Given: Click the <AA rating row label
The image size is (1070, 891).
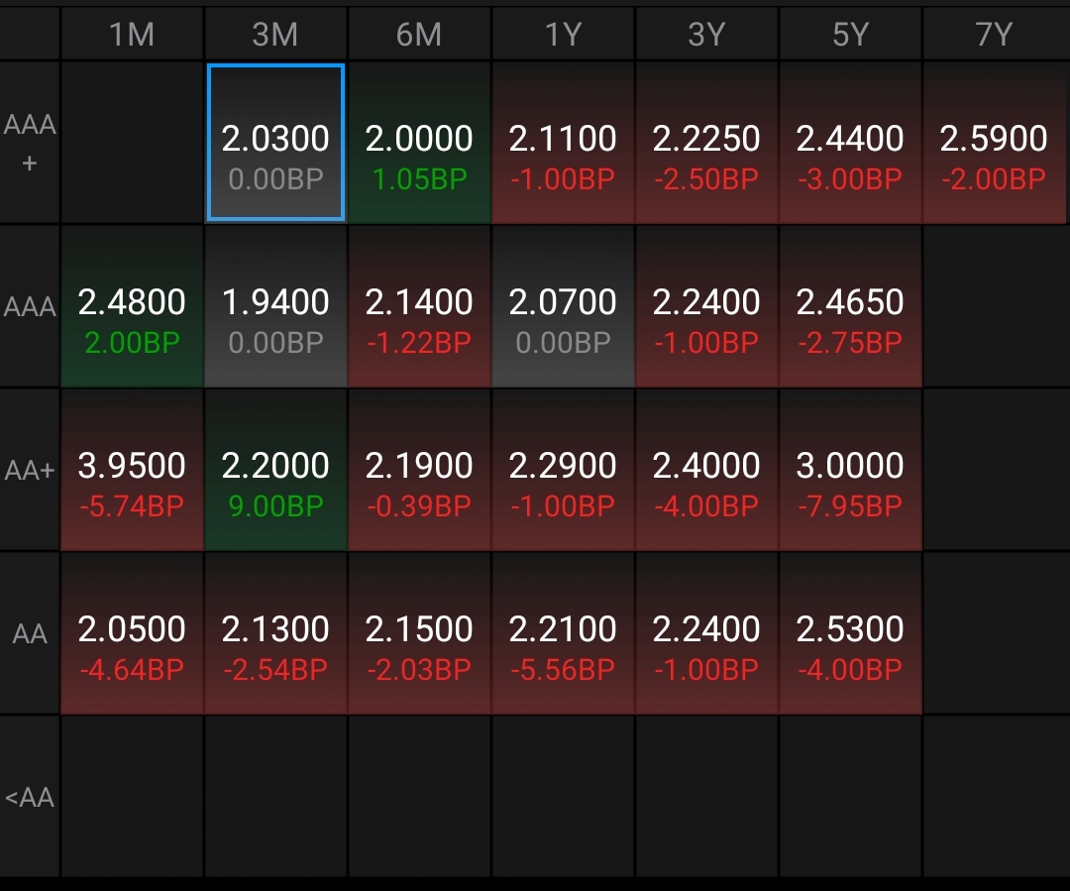Looking at the screenshot, I should (x=30, y=797).
